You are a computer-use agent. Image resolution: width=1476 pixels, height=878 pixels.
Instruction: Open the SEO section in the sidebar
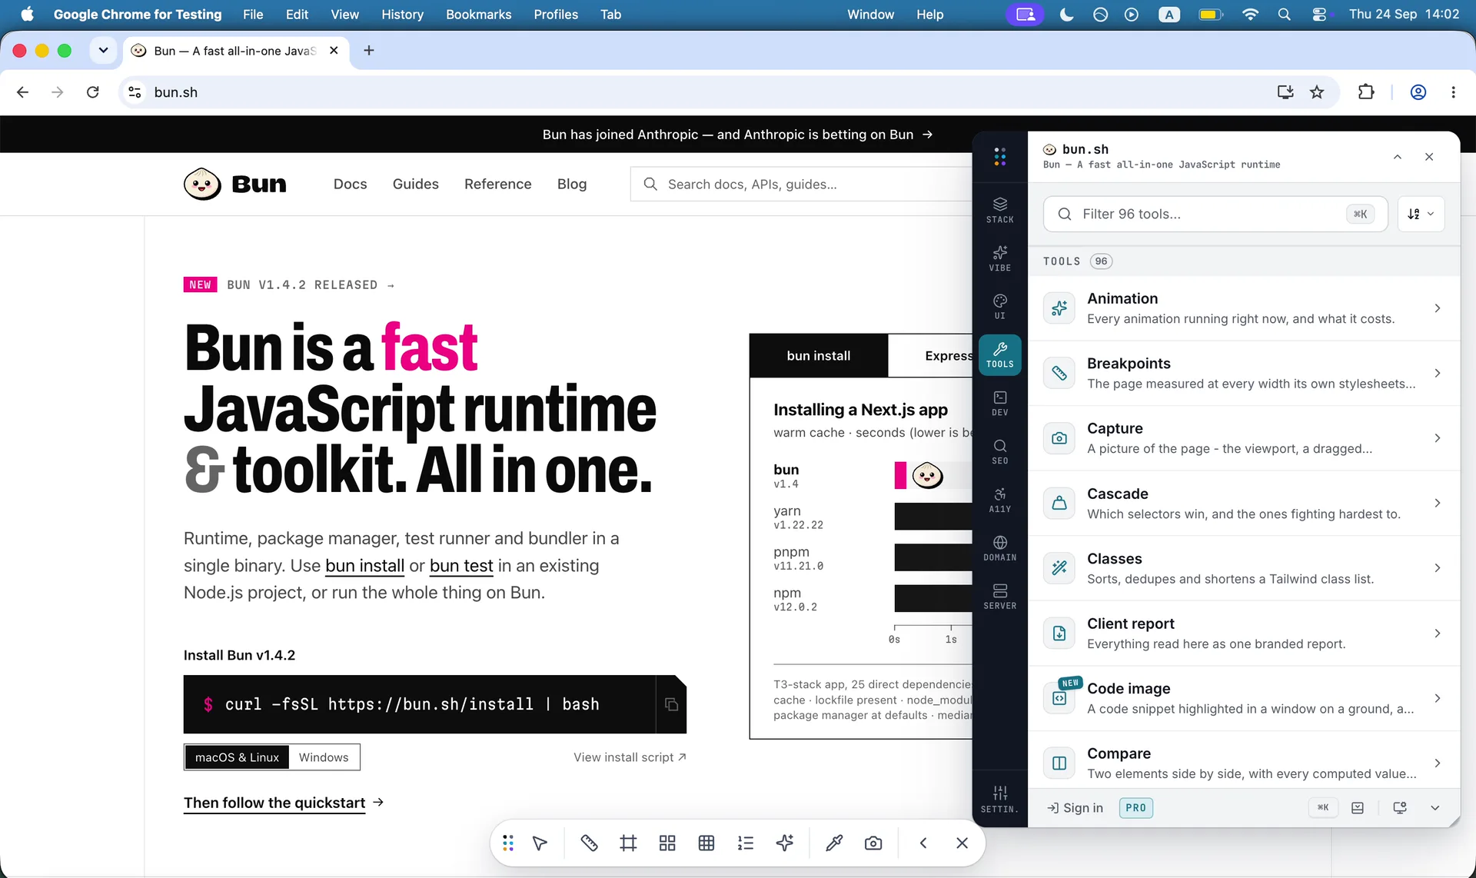[999, 451]
